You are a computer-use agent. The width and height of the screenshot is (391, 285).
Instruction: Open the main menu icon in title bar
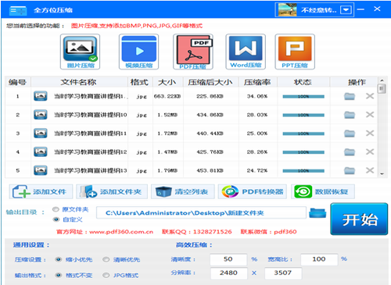coord(18,10)
